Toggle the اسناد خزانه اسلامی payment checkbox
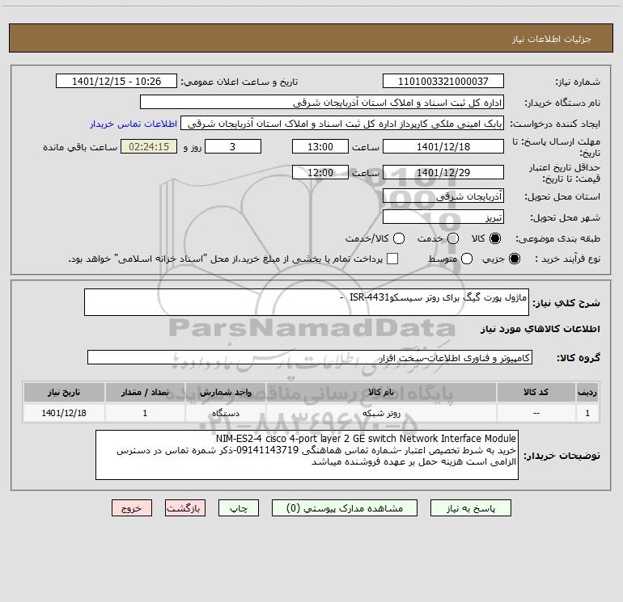The width and height of the screenshot is (623, 602). 392,259
